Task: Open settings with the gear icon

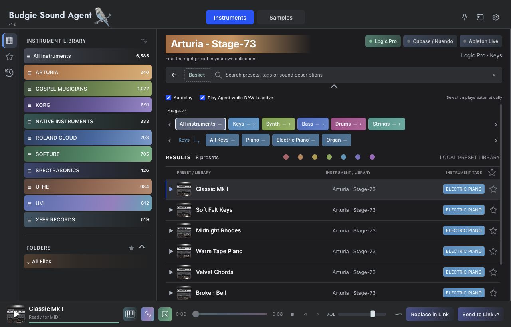Action: [496, 17]
